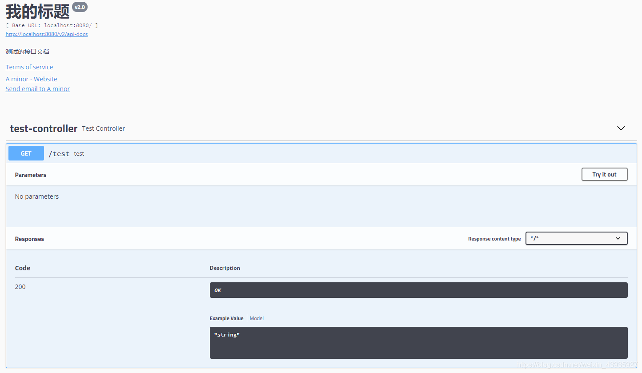Screen dimensions: 642x373
Task: Click the Responses section header
Action: 29,239
